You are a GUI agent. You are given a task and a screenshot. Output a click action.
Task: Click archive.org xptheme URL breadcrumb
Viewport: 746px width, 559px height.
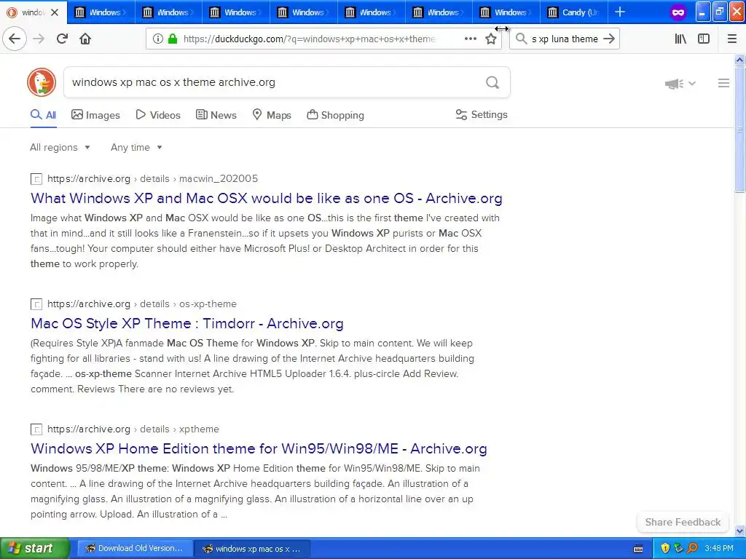(x=133, y=429)
